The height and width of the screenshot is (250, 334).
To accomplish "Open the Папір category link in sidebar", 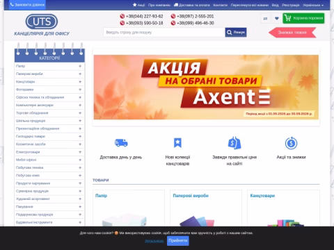I will [20, 66].
